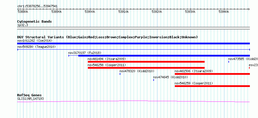Select the nsv546258 (Cooper2011) red loss bar

(146, 68)
